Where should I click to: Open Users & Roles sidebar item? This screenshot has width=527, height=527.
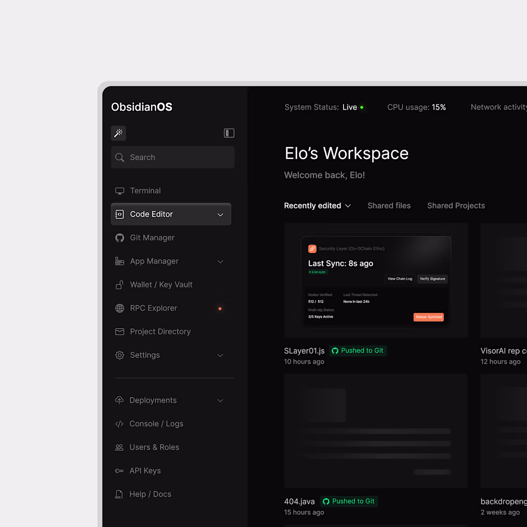point(171,447)
